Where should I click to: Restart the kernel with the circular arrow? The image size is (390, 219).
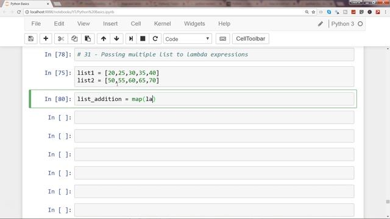click(155, 39)
